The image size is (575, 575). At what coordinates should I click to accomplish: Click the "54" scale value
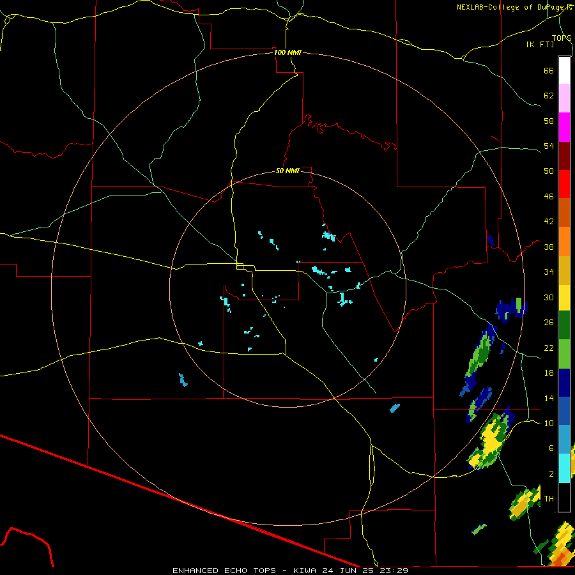coord(549,146)
